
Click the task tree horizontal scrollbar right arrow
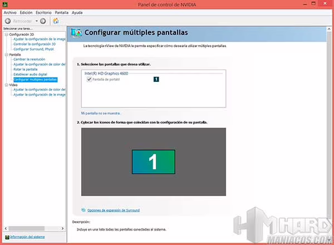[x=62, y=228]
